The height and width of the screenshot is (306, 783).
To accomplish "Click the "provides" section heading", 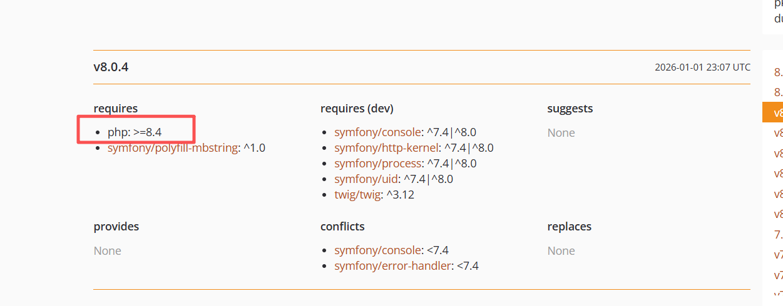I will point(116,226).
